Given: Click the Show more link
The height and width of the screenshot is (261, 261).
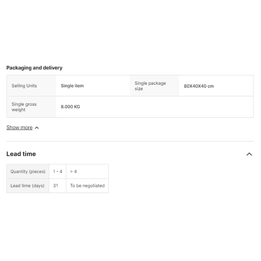Looking at the screenshot, I should [19, 127].
